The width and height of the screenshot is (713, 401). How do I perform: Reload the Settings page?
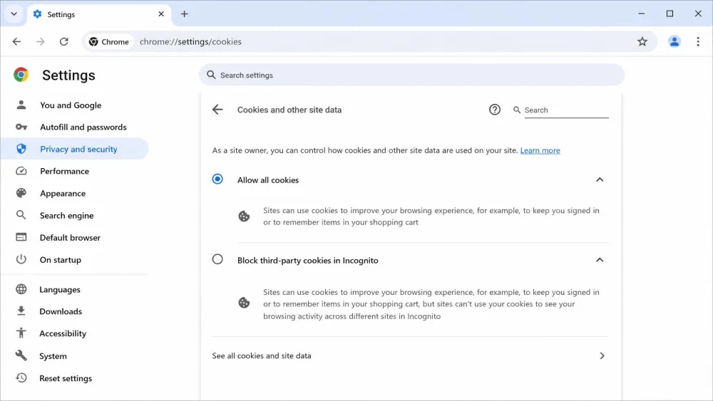[64, 42]
